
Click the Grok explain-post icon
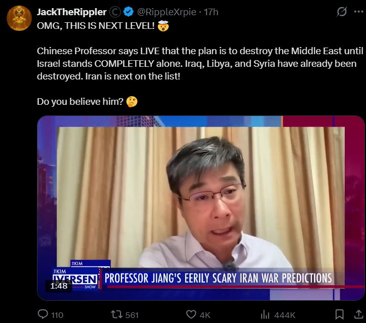[342, 12]
